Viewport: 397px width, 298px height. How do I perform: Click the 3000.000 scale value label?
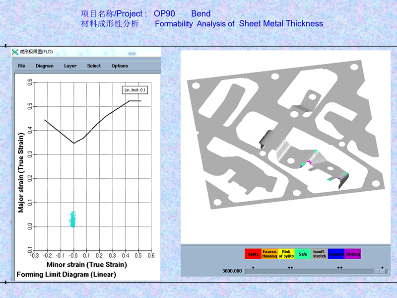click(x=232, y=270)
